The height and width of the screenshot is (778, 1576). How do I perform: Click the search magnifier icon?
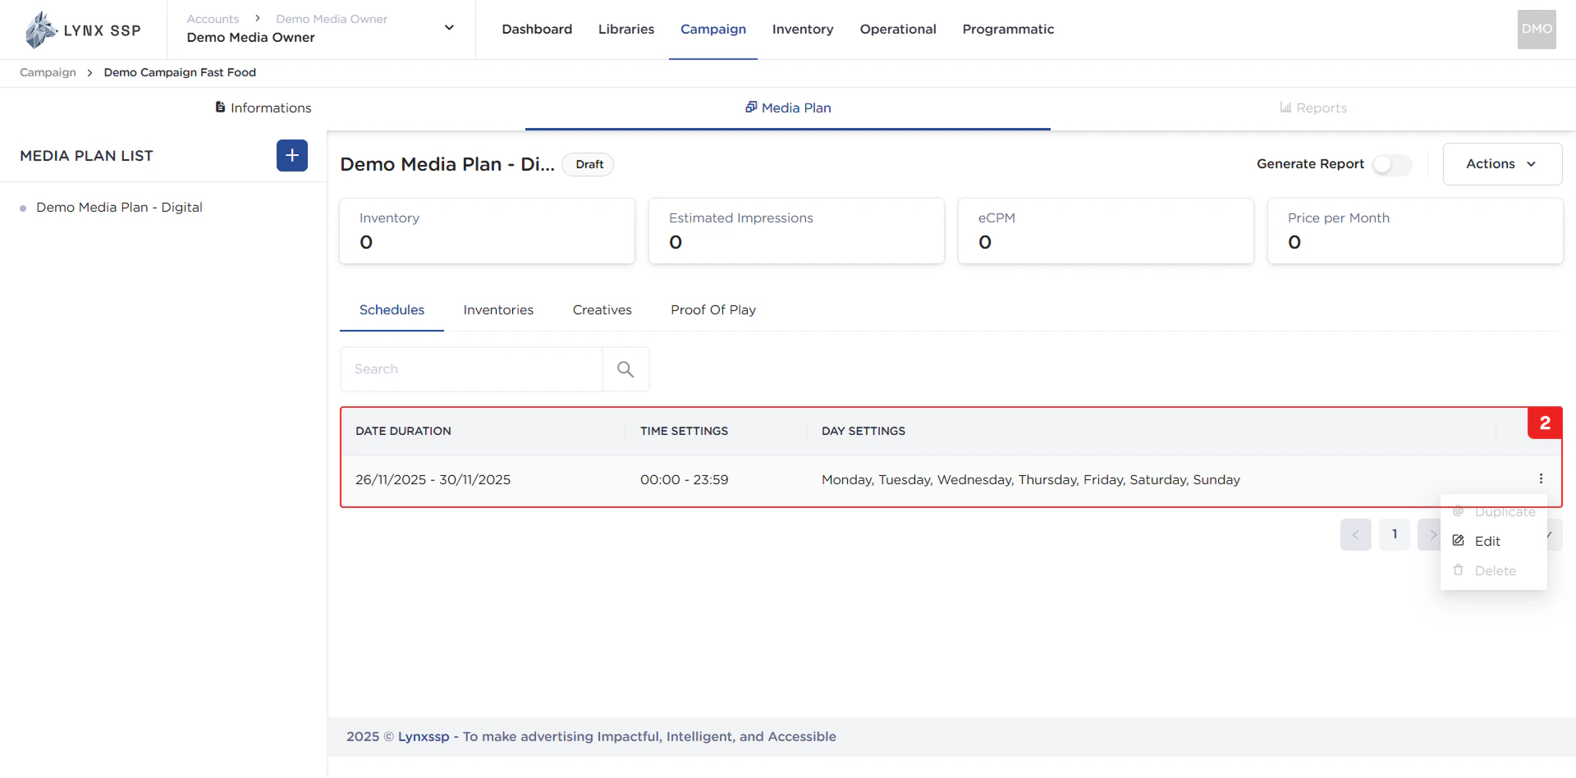pos(625,369)
